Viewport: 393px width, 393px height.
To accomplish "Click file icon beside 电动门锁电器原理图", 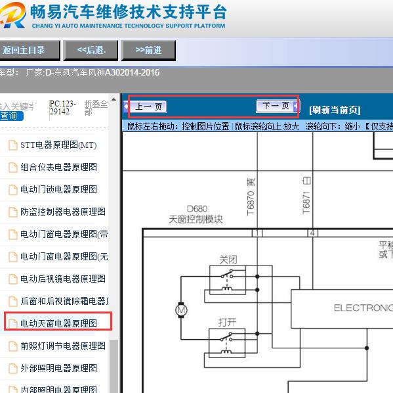I will coord(13,189).
